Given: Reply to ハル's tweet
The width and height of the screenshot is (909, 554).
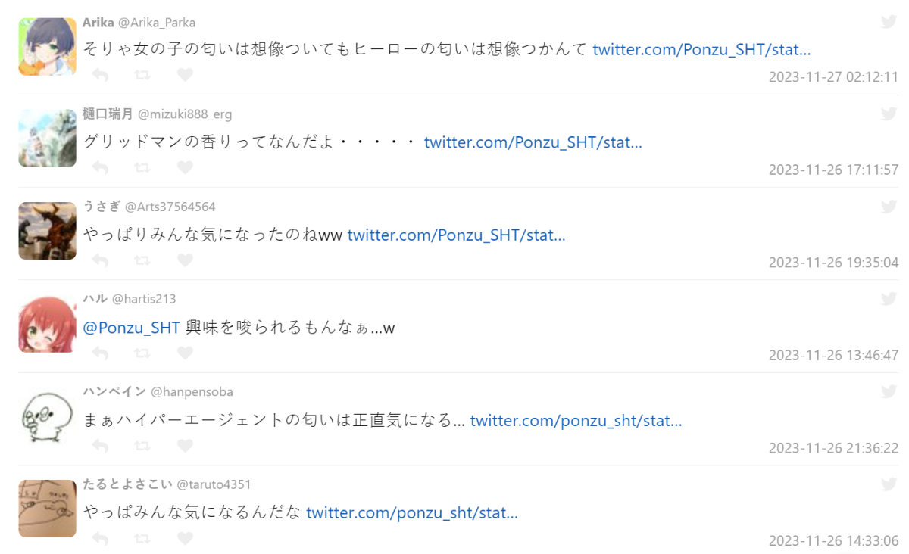Looking at the screenshot, I should point(100,353).
